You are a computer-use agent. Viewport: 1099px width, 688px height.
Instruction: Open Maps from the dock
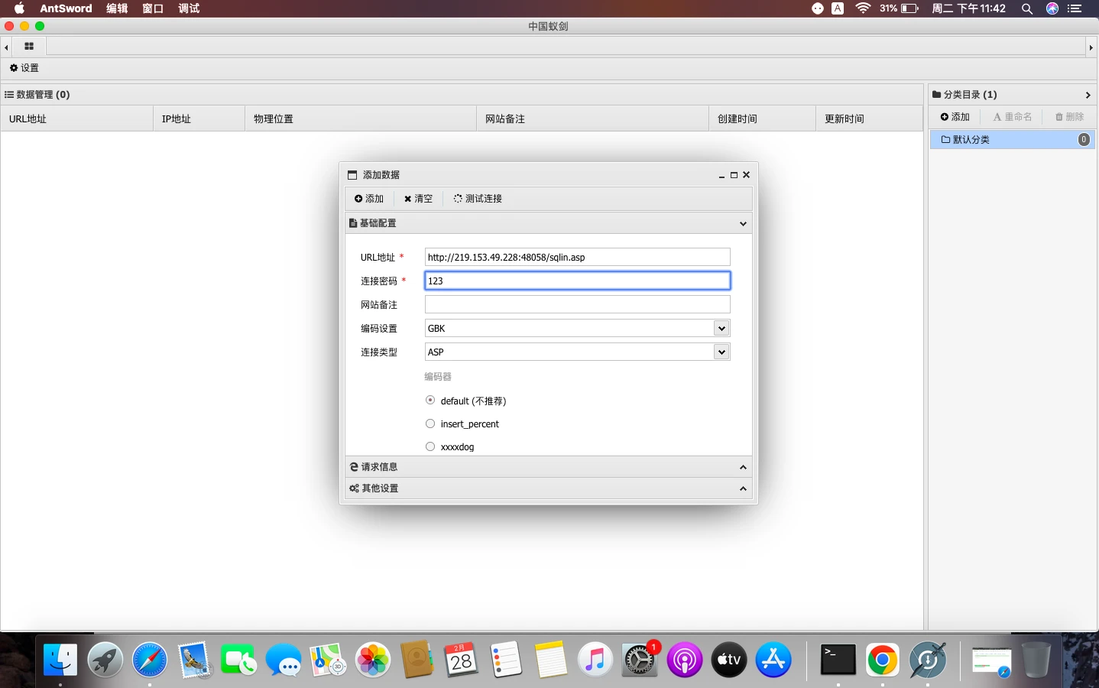click(x=328, y=660)
